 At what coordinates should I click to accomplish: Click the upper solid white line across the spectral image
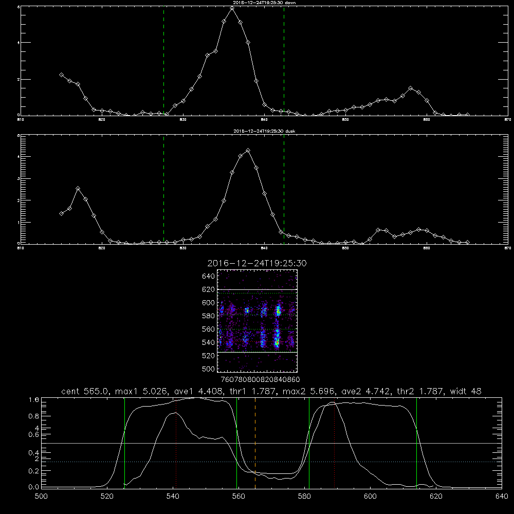pos(258,290)
